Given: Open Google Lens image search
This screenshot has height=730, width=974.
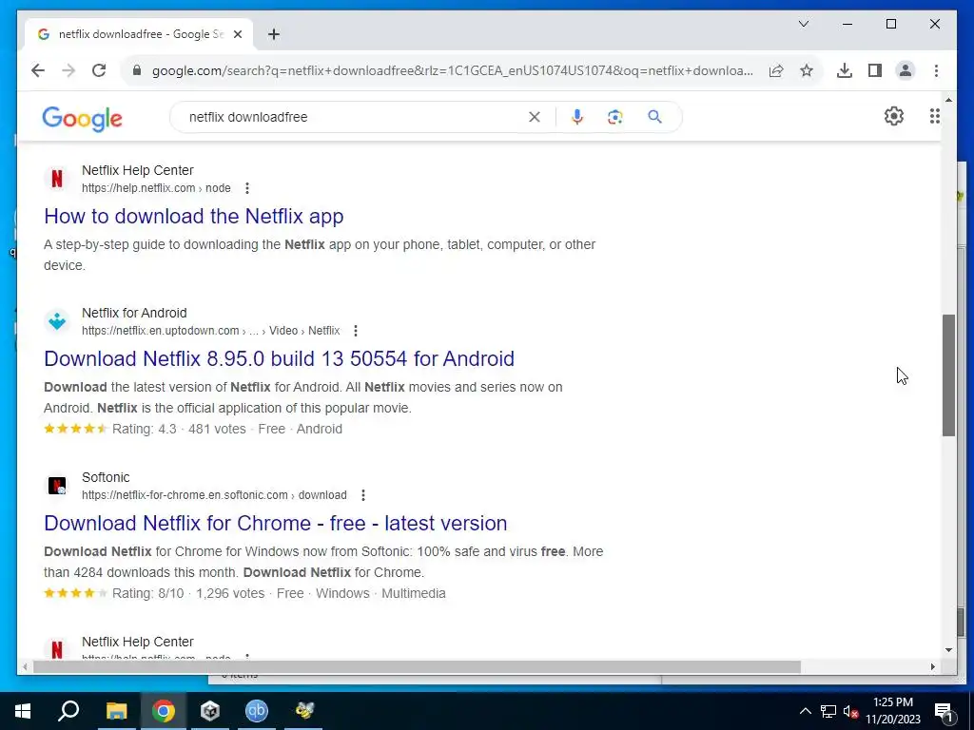Looking at the screenshot, I should (615, 117).
